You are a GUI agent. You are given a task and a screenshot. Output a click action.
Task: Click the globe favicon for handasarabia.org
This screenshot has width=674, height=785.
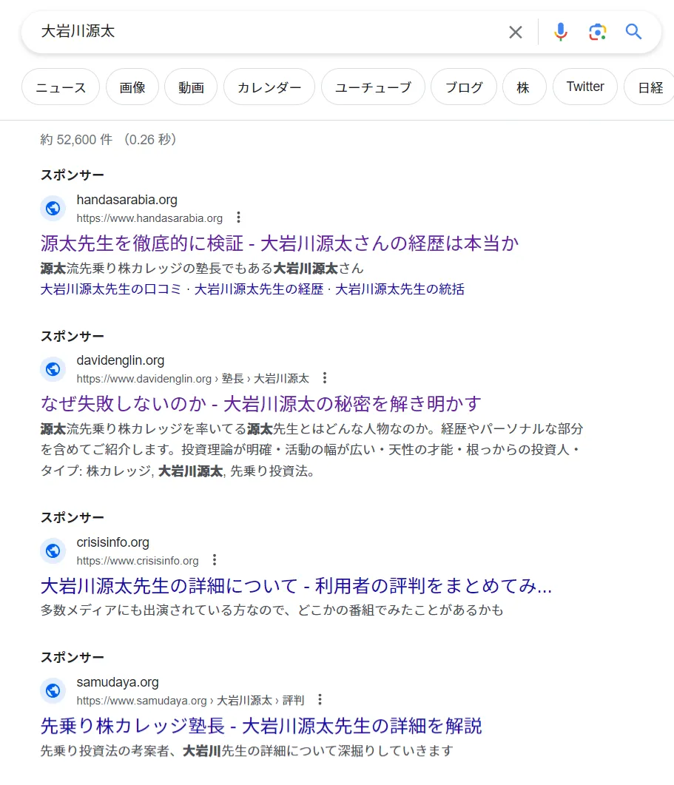(x=53, y=208)
